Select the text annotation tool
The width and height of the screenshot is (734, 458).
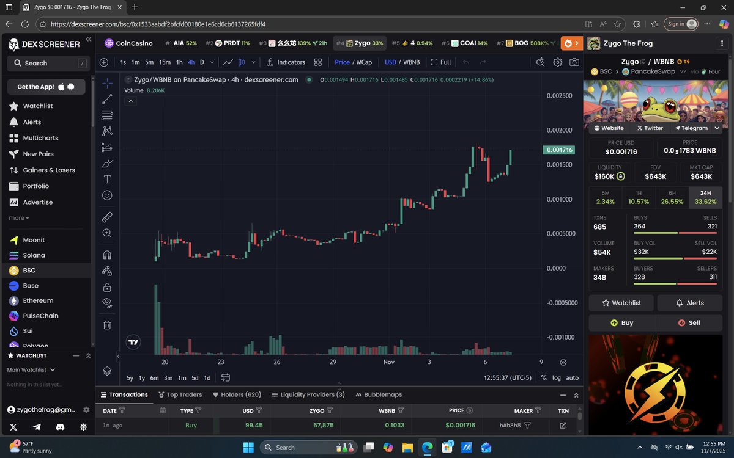107,179
